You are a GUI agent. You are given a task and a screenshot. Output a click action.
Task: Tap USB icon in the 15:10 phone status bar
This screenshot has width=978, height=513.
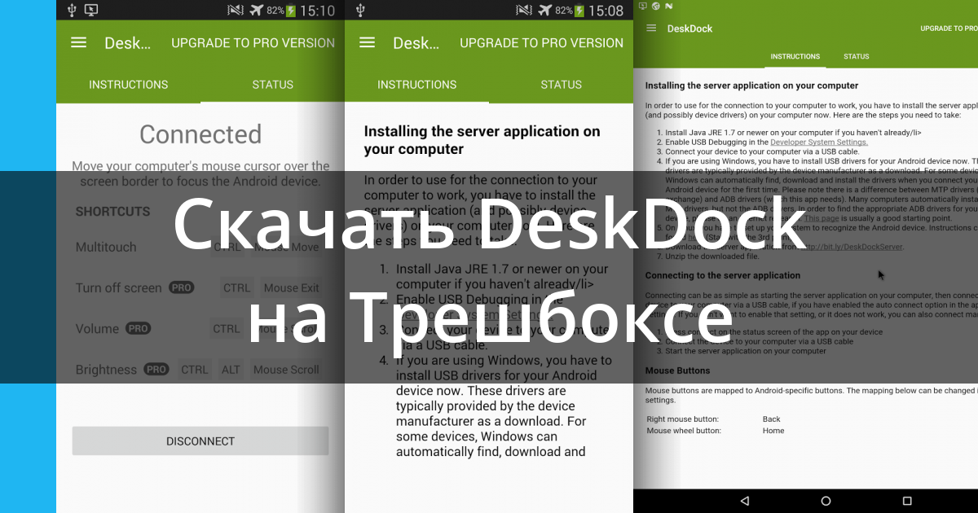[x=71, y=11]
